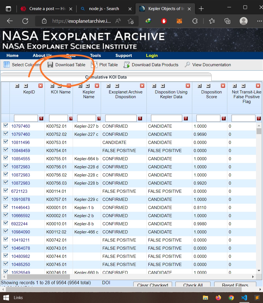Open KepID link 6721123
The image size is (263, 303).
point(19,191)
